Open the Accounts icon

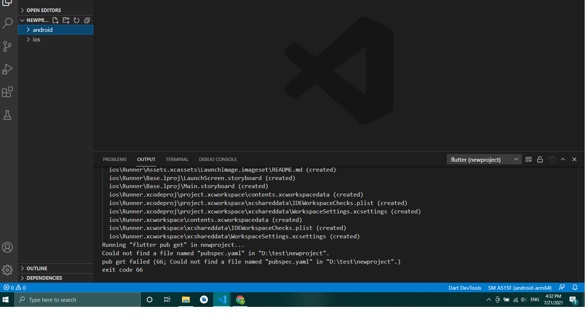click(7, 247)
